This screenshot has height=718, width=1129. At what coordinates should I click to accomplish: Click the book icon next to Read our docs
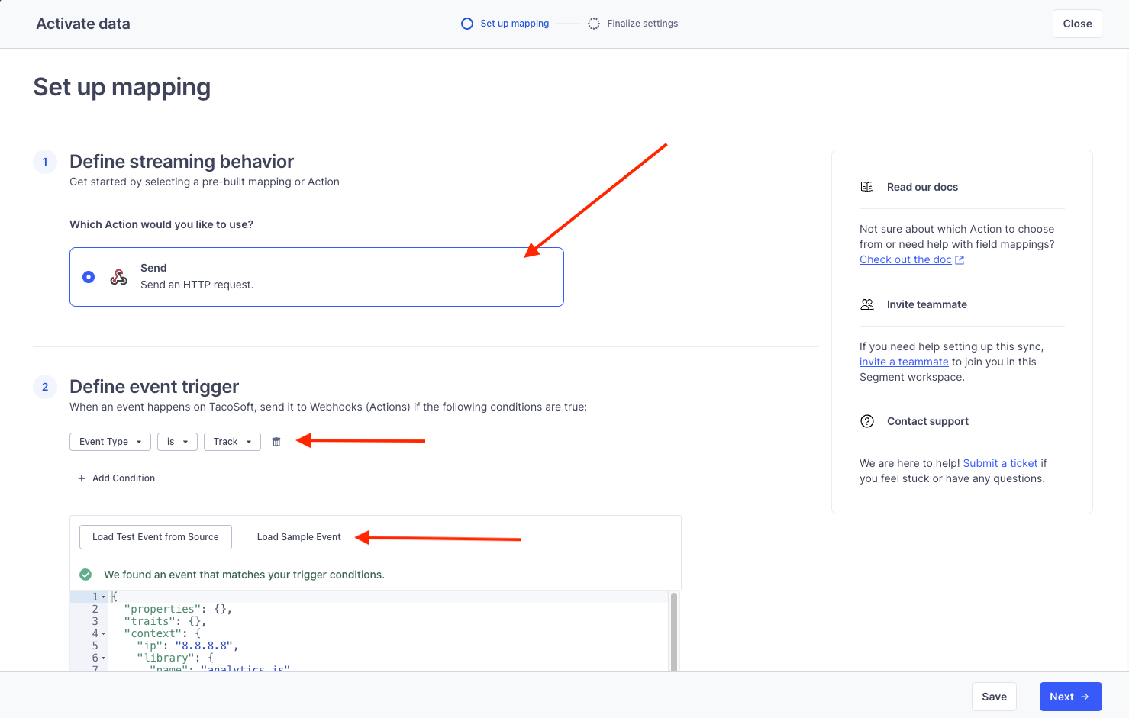(866, 186)
